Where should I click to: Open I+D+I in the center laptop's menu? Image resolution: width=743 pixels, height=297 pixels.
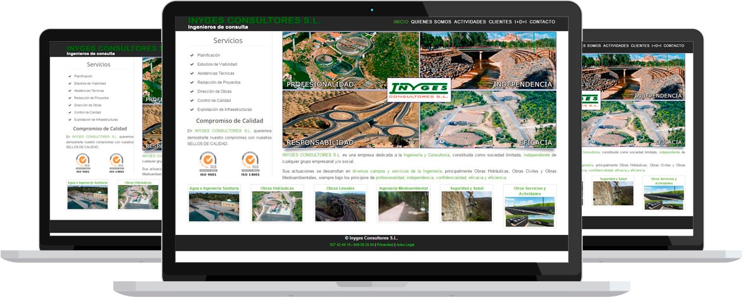tap(520, 22)
